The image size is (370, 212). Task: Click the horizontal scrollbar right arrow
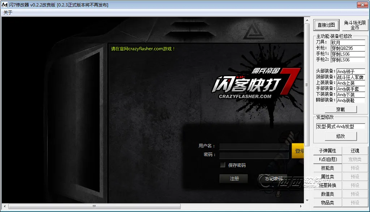pos(301,207)
